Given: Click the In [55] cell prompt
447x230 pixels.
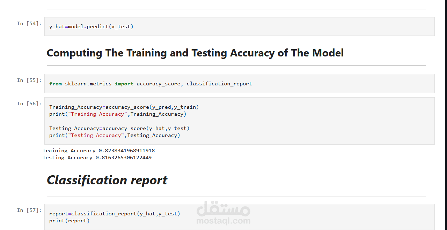Looking at the screenshot, I should (x=29, y=80).
